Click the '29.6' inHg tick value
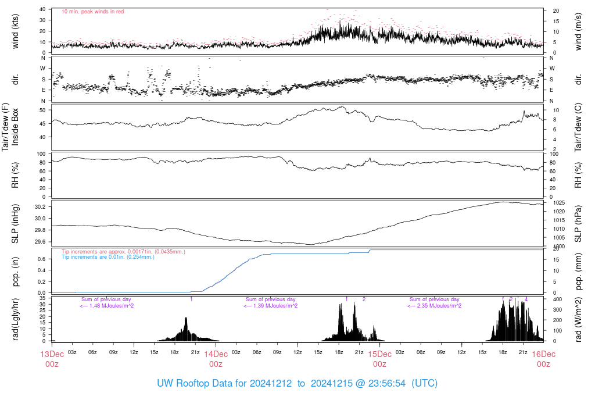This screenshot has width=595, height=407. point(40,242)
